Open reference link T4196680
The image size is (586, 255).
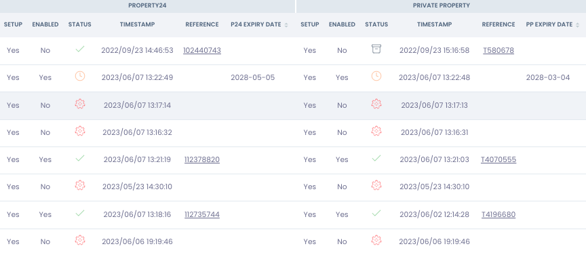coord(499,214)
